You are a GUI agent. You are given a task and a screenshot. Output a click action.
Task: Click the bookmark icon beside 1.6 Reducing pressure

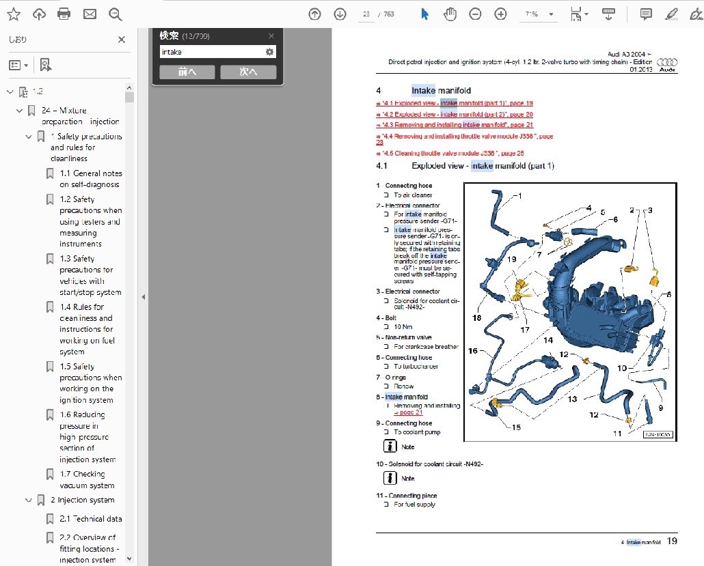pos(50,415)
